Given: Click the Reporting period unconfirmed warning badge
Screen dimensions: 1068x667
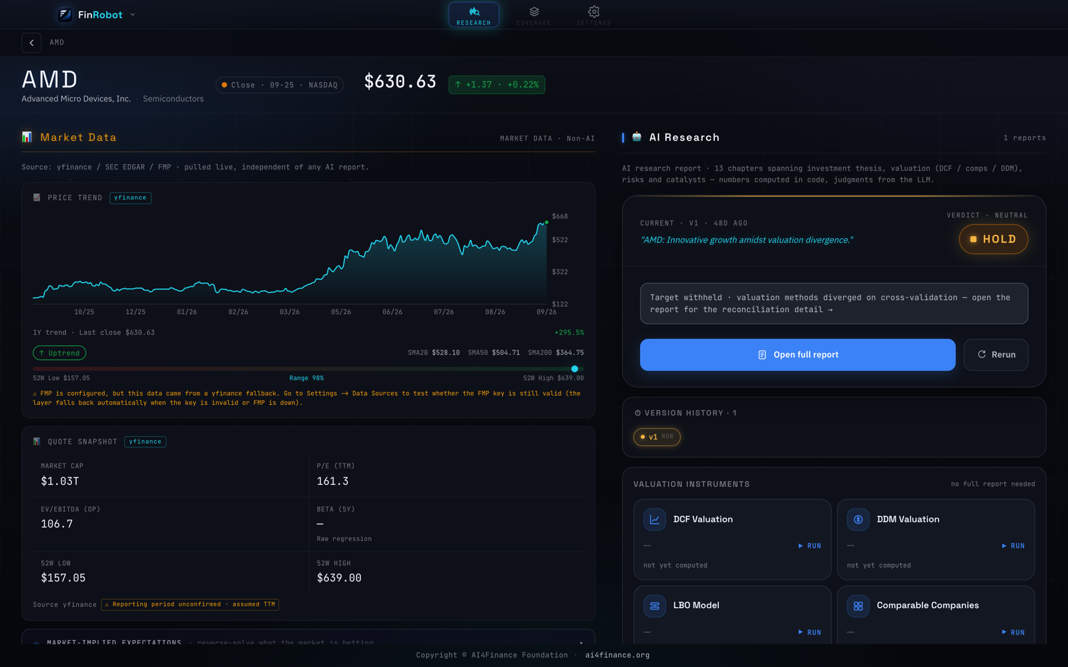Looking at the screenshot, I should [190, 604].
